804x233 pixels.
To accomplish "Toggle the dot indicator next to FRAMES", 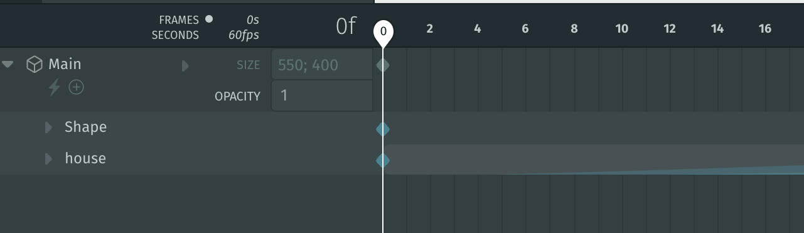I will (x=209, y=19).
